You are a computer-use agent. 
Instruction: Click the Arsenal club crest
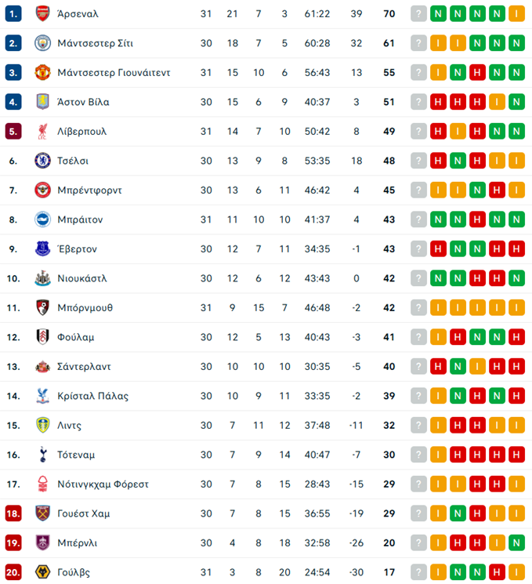point(42,13)
